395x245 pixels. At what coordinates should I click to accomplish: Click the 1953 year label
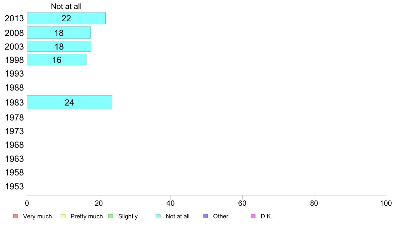14,186
